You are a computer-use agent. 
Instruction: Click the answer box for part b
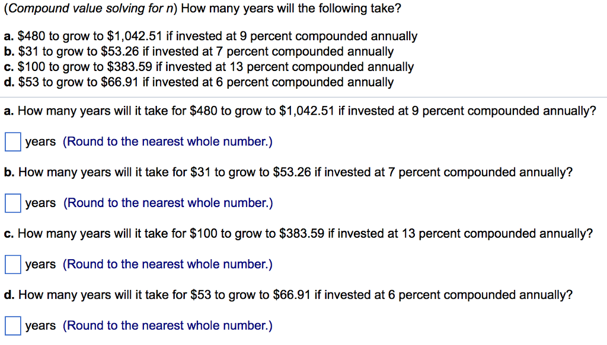tap(11, 202)
